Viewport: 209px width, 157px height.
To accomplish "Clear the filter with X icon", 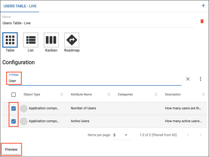I will click(188, 79).
